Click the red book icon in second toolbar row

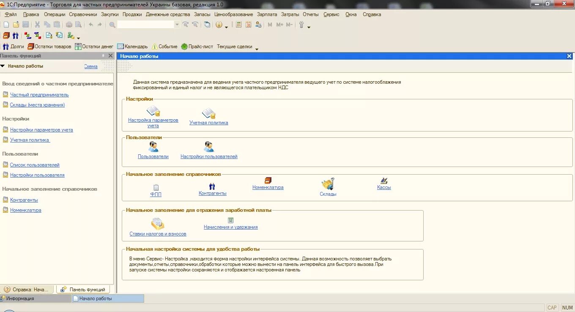tap(6, 36)
